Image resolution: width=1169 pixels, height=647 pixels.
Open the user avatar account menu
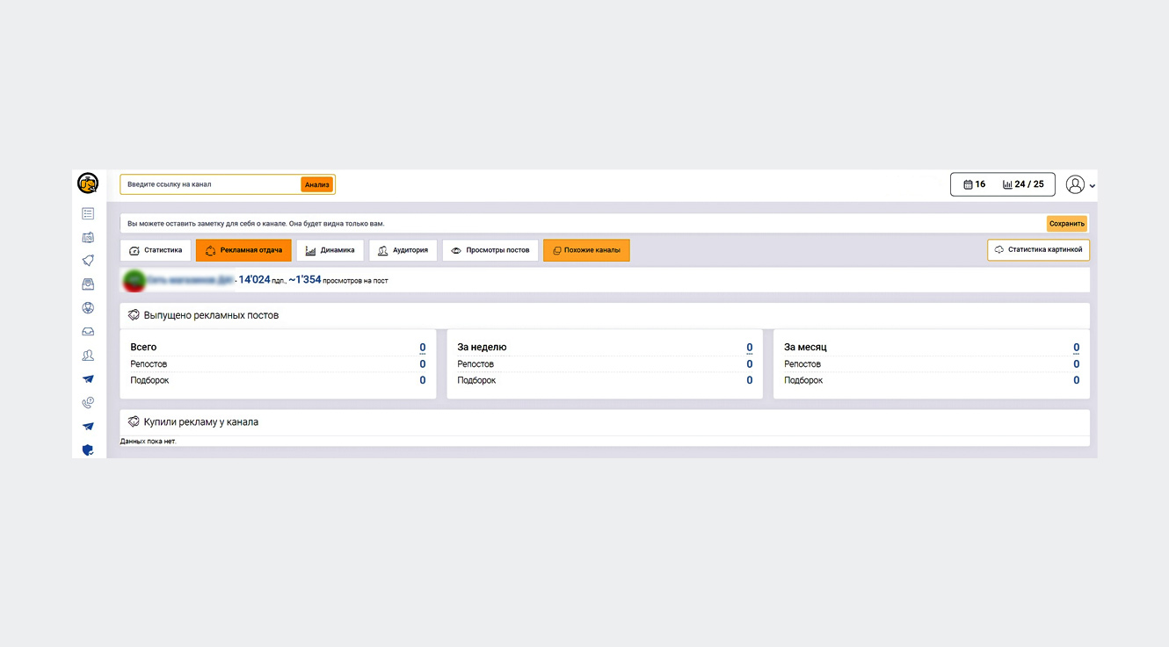[1075, 184]
